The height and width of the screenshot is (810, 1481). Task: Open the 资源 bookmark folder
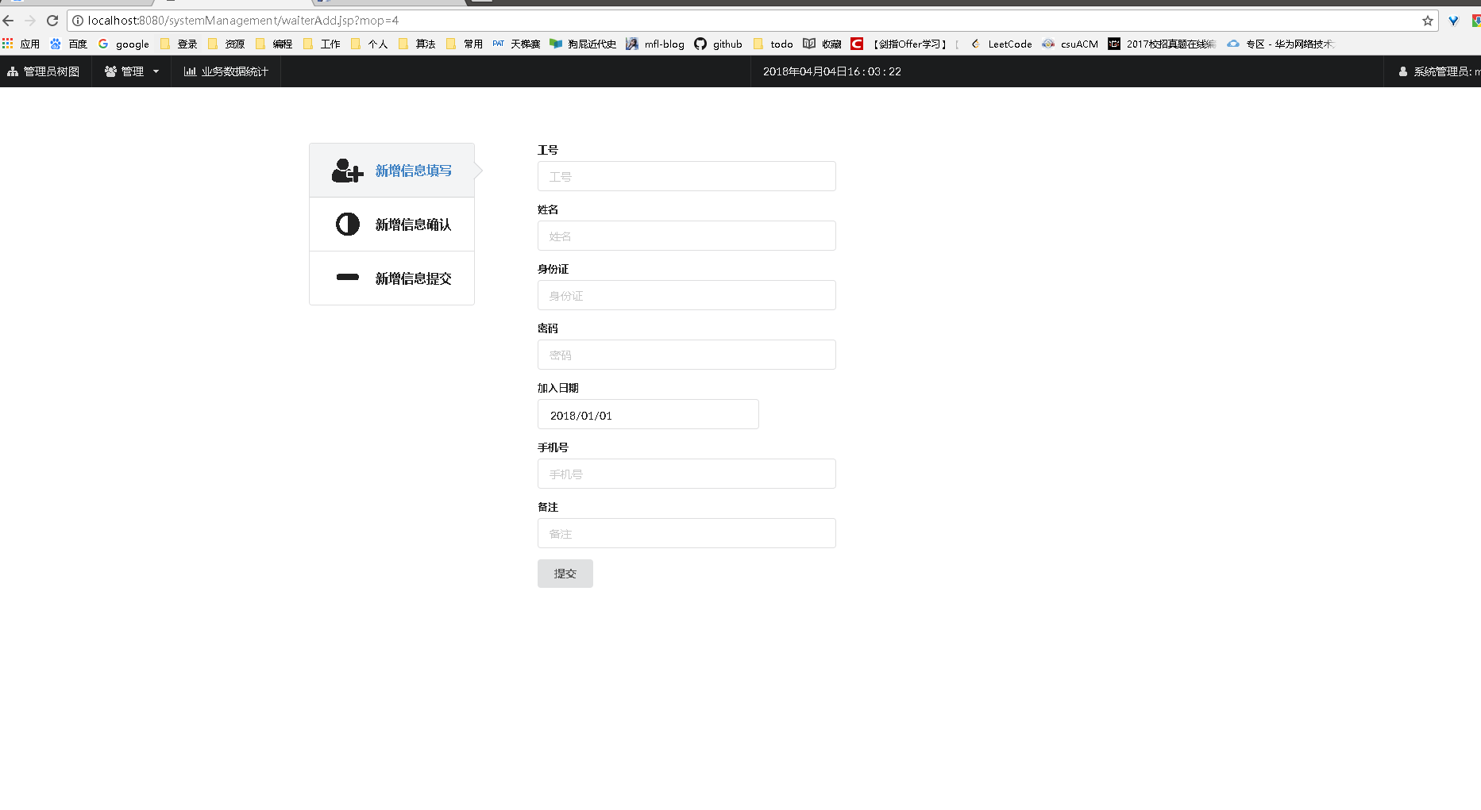[x=226, y=44]
